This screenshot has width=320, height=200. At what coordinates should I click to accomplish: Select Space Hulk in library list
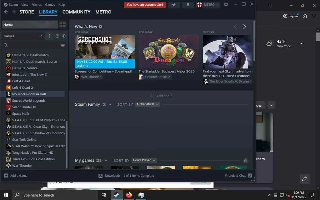[33, 113]
